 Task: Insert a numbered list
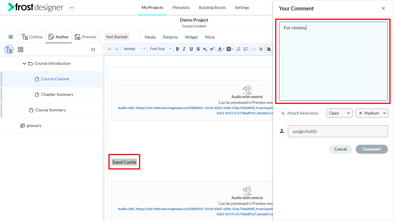pos(239,49)
